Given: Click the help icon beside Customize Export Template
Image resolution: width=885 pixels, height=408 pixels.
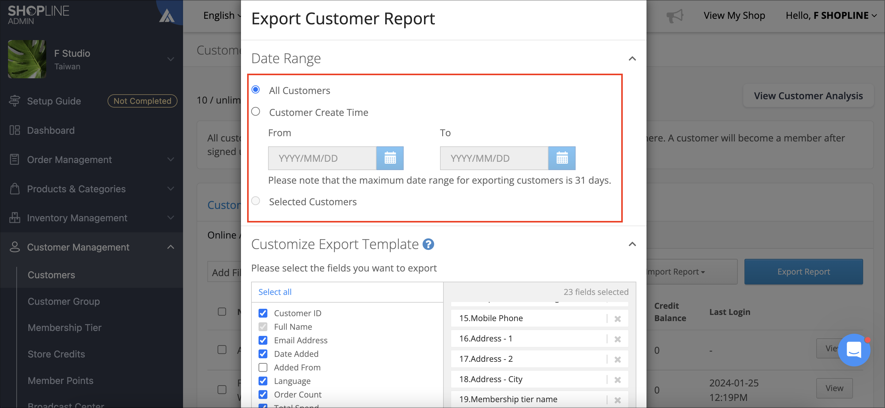Looking at the screenshot, I should (x=428, y=244).
